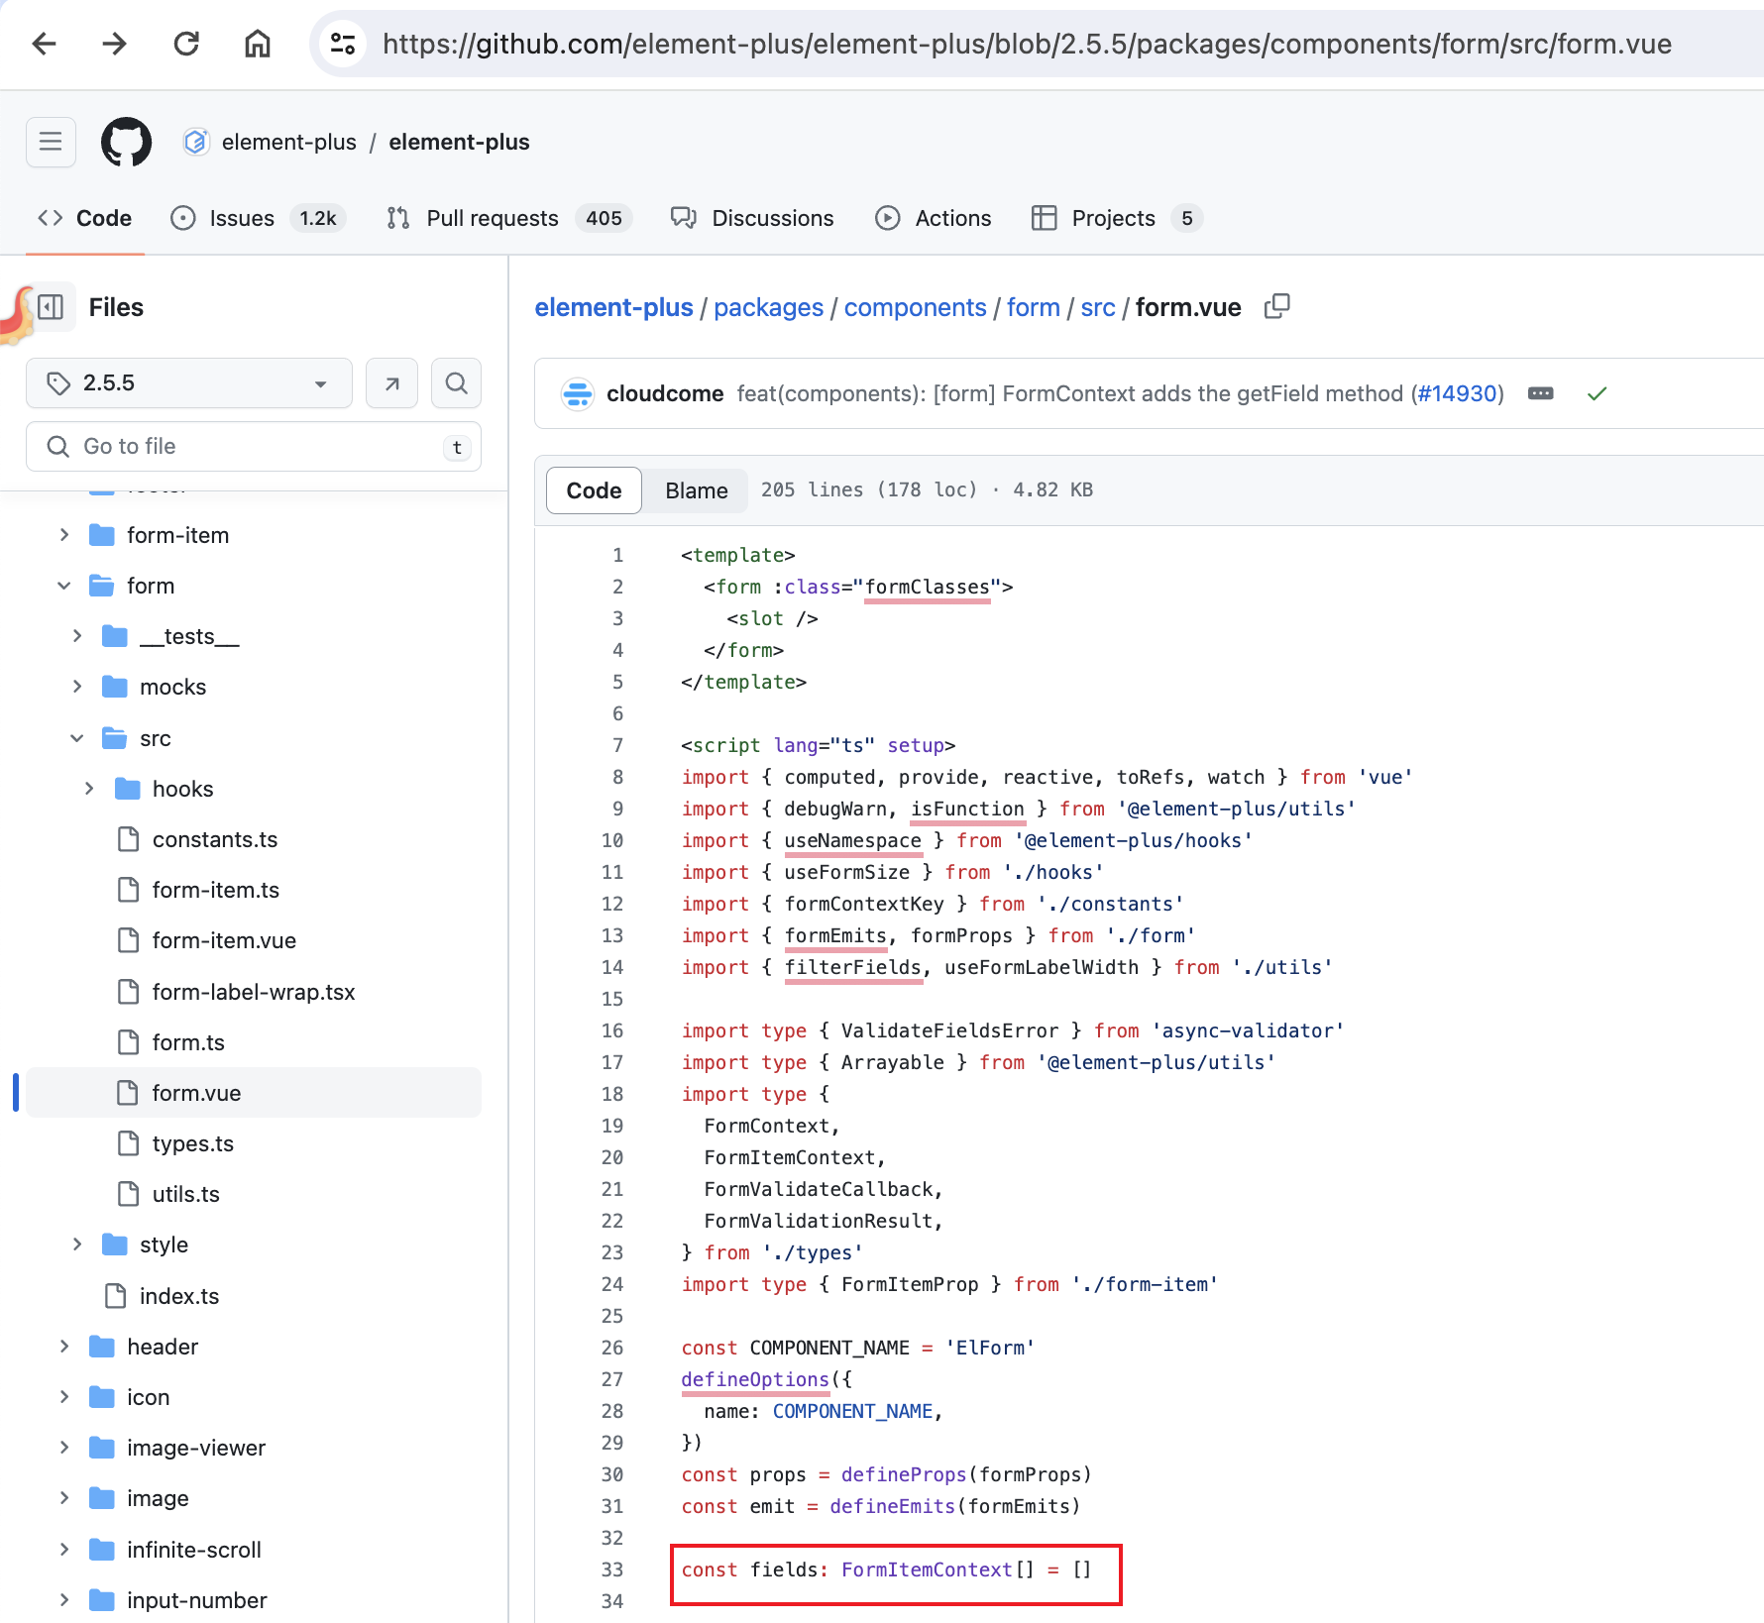Click the Go to file search box
The width and height of the screenshot is (1764, 1623).
[x=254, y=446]
